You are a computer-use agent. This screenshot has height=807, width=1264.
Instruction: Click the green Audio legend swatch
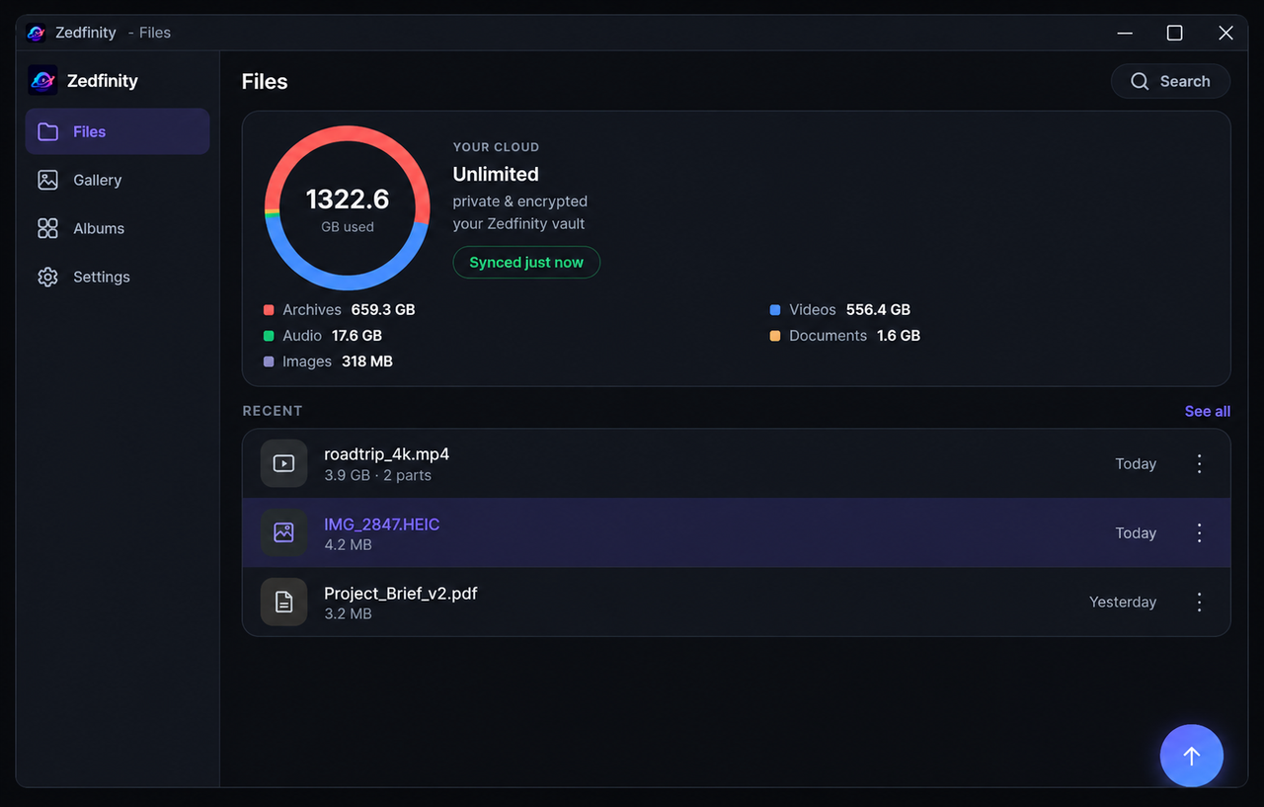[x=269, y=336]
